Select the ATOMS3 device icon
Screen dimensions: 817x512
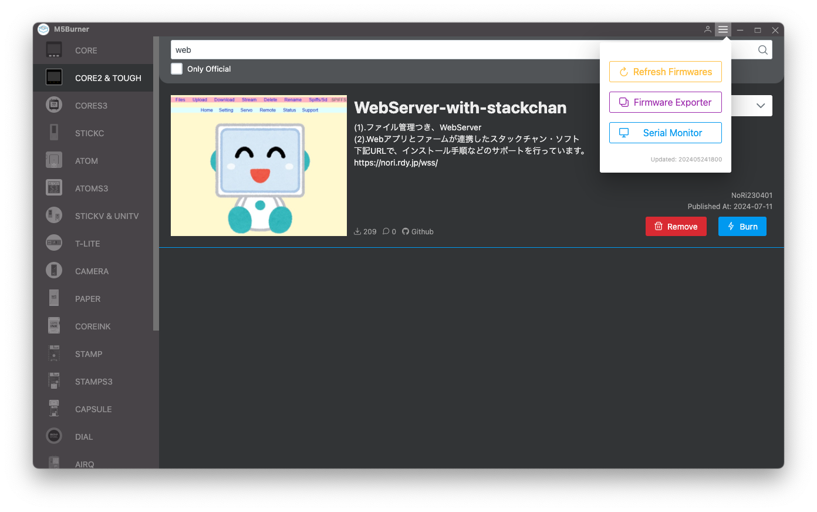54,188
